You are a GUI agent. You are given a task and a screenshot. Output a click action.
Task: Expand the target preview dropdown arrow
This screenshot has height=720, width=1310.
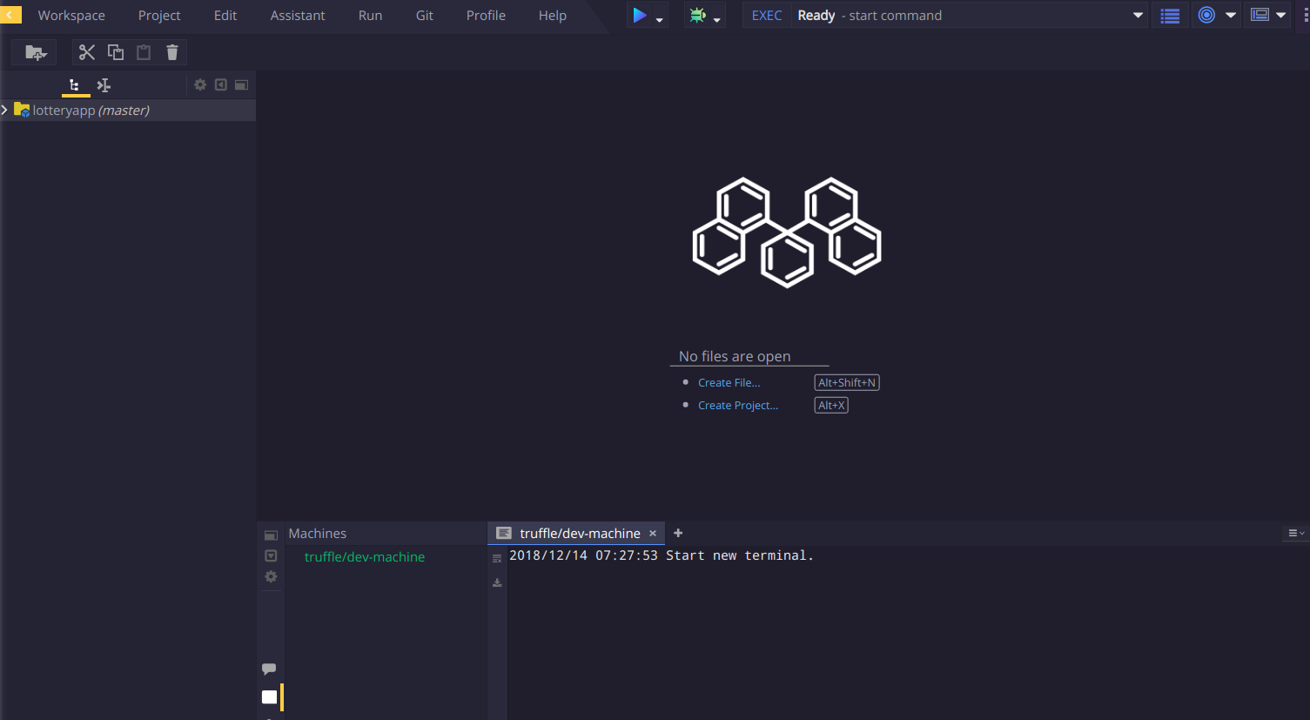pyautogui.click(x=1231, y=15)
